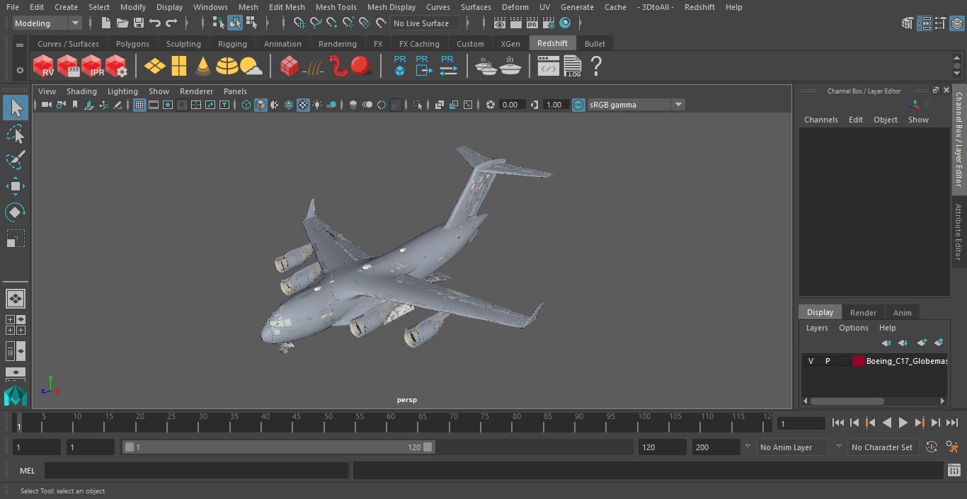The width and height of the screenshot is (967, 499).
Task: Open the Redshift log file icon
Action: pyautogui.click(x=573, y=66)
